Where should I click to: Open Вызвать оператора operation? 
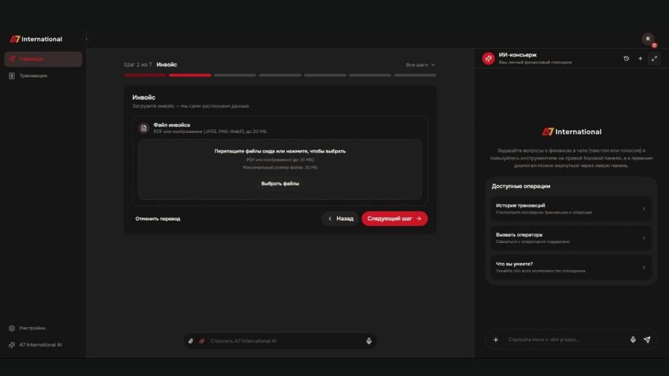[571, 238]
